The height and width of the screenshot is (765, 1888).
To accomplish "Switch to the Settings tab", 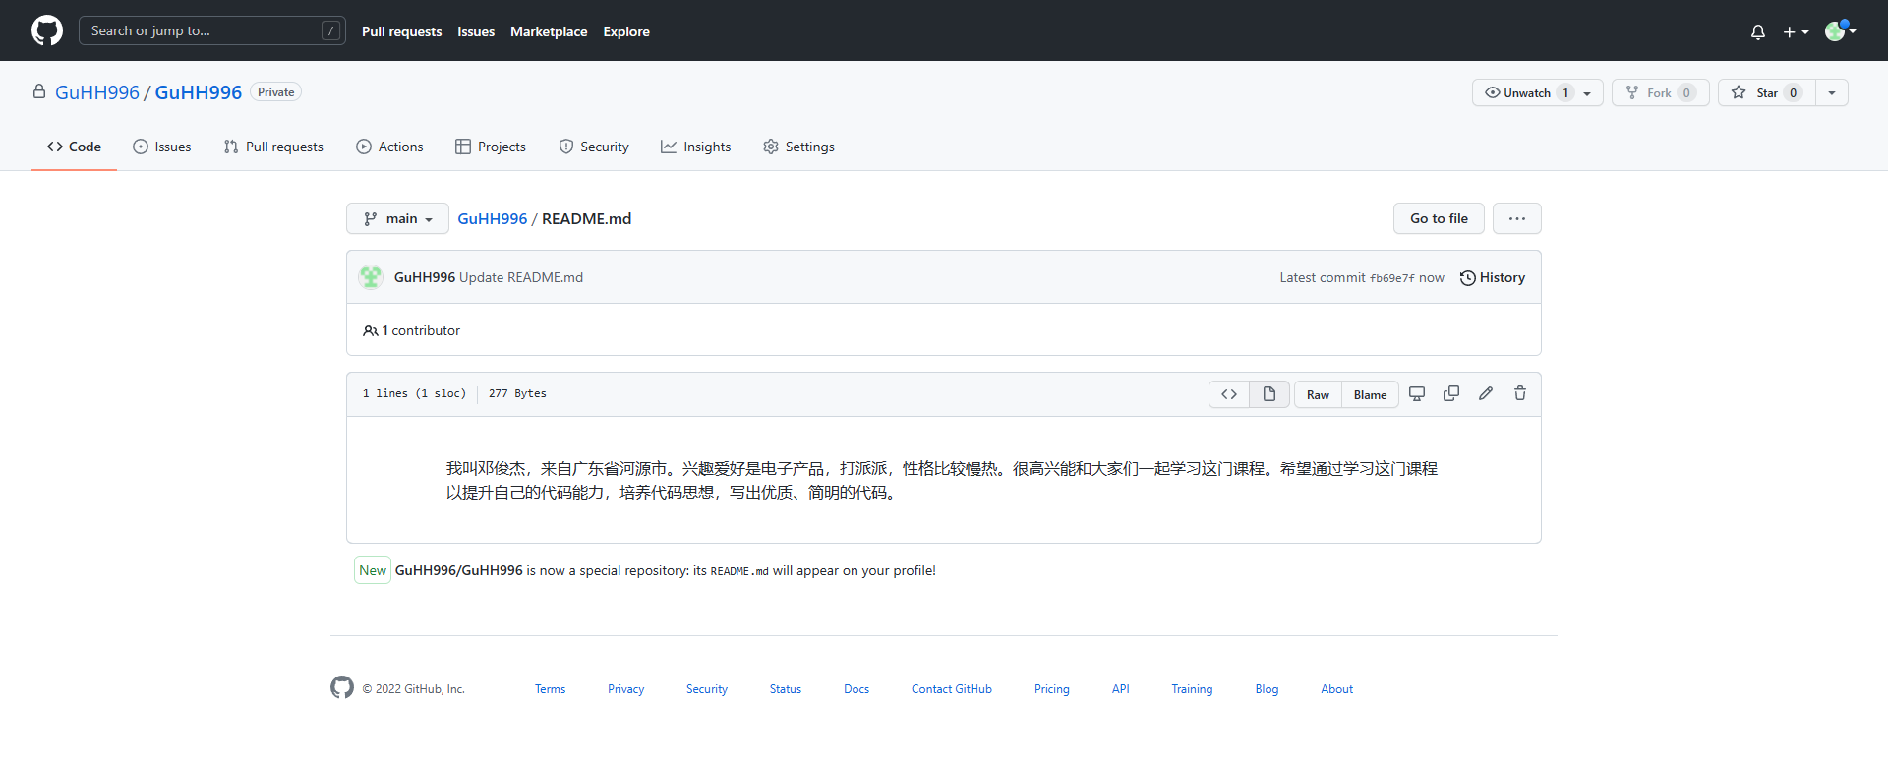I will pos(798,147).
